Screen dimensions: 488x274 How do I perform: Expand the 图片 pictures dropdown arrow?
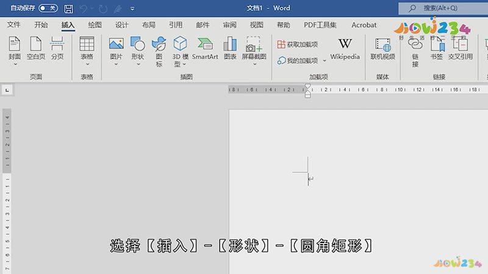pos(116,65)
